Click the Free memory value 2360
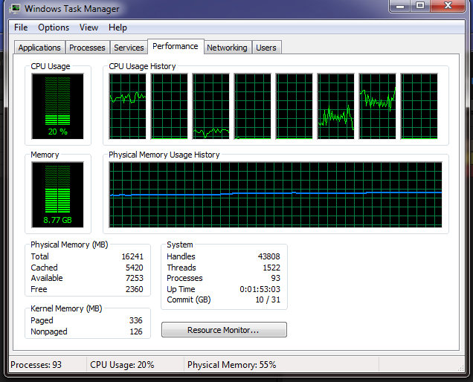473x382 pixels. (x=135, y=289)
